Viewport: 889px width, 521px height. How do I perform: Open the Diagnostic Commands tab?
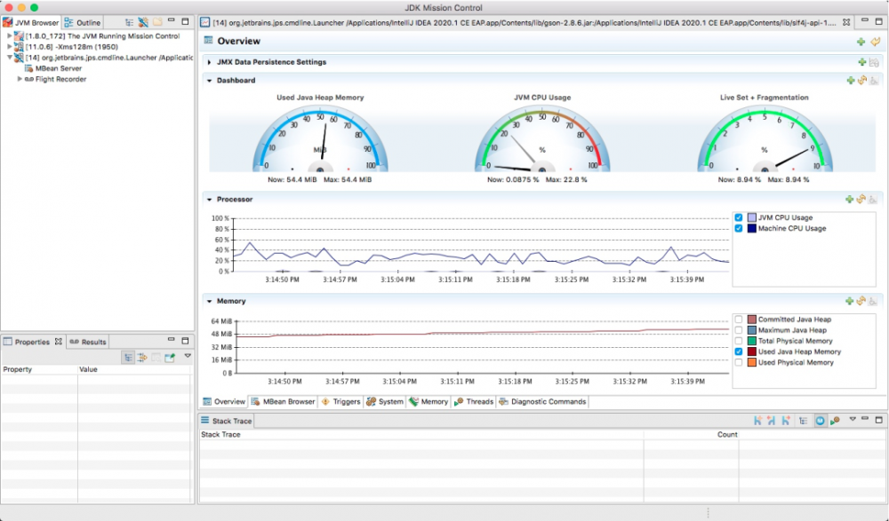click(542, 402)
